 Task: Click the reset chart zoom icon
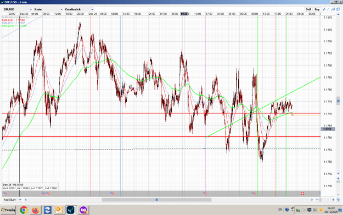tap(338, 200)
